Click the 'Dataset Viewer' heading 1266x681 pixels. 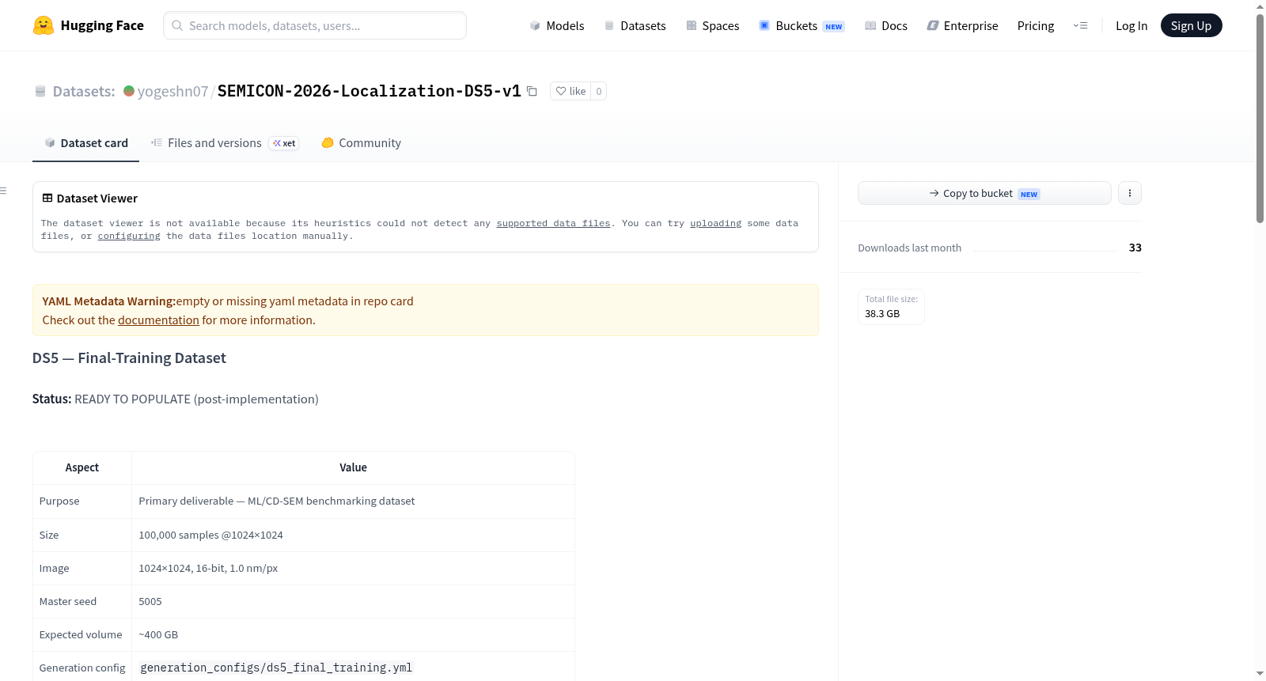(x=97, y=199)
